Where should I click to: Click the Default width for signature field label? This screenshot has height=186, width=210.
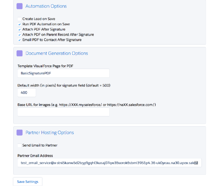tap(64, 85)
